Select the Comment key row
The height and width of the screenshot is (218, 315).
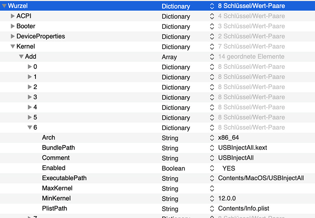pos(56,158)
